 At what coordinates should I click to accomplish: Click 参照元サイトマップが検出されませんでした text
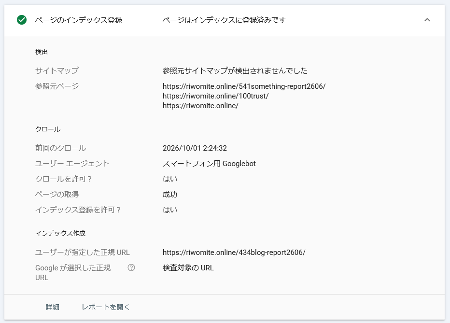(x=235, y=70)
